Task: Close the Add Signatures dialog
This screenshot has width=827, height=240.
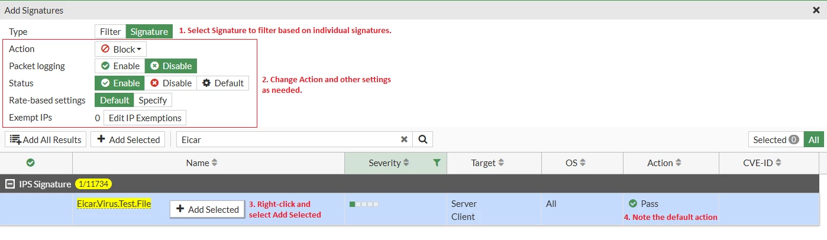Action: [816, 10]
